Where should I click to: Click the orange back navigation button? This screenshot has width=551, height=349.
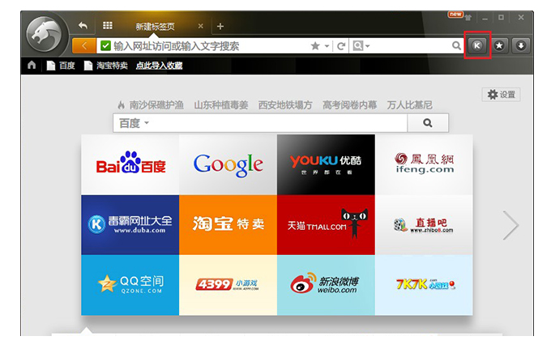click(x=84, y=45)
